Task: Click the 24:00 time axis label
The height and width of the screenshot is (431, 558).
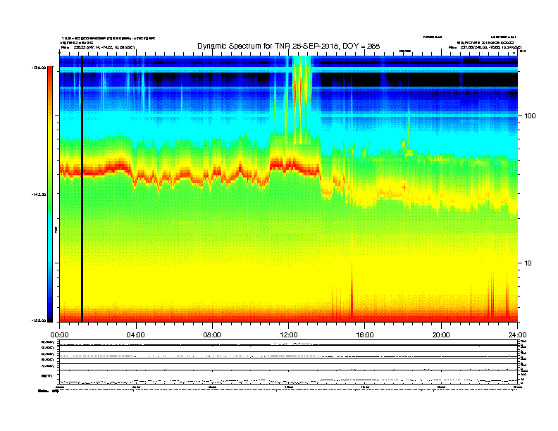Action: tap(518, 335)
